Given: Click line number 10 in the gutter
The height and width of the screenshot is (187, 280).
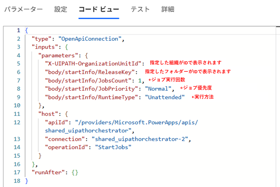Looking at the screenshot, I should [17, 105].
